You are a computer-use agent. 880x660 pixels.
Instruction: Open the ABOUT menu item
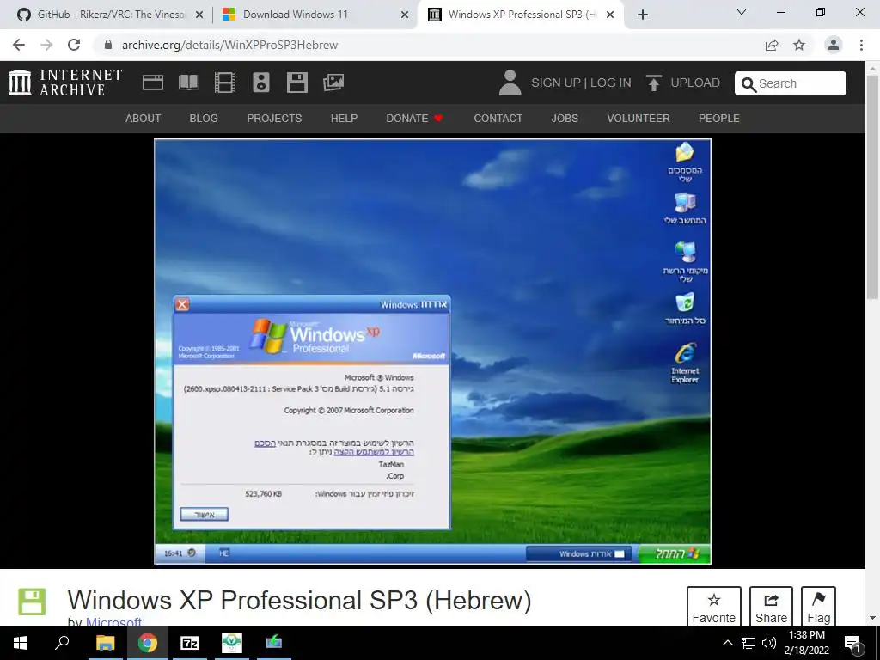[144, 119]
